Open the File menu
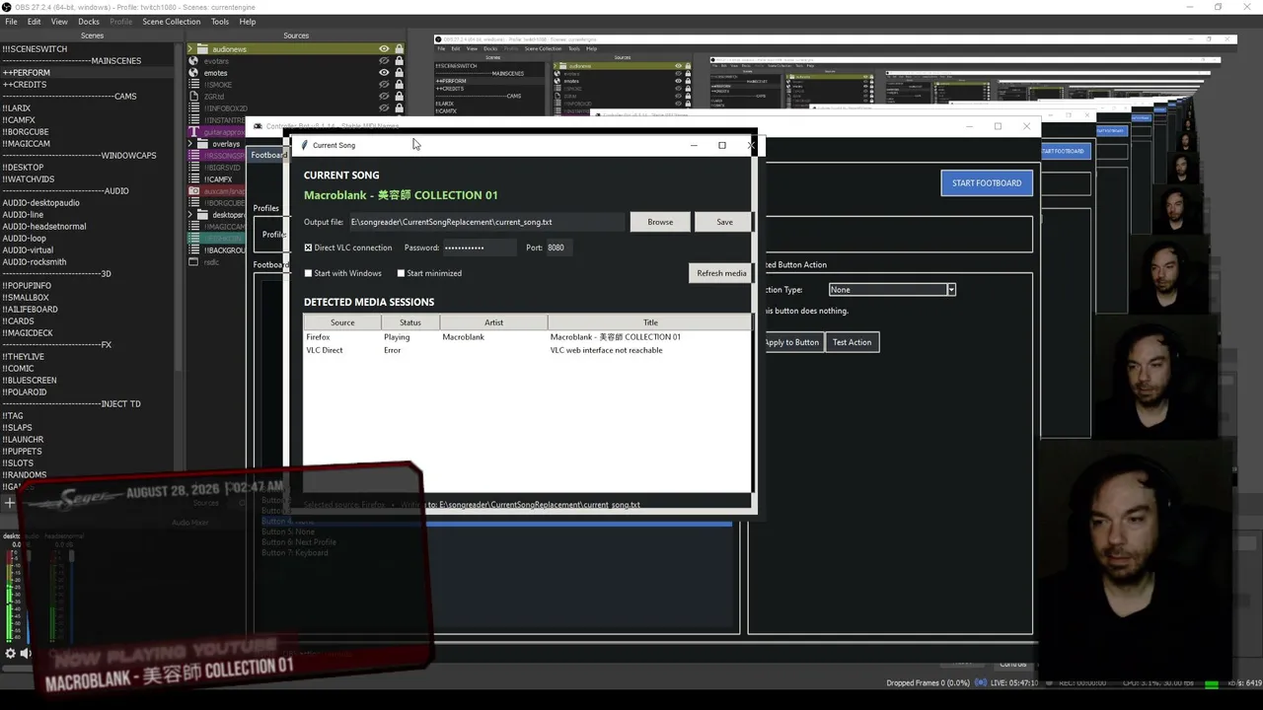Image resolution: width=1263 pixels, height=710 pixels. pyautogui.click(x=11, y=22)
